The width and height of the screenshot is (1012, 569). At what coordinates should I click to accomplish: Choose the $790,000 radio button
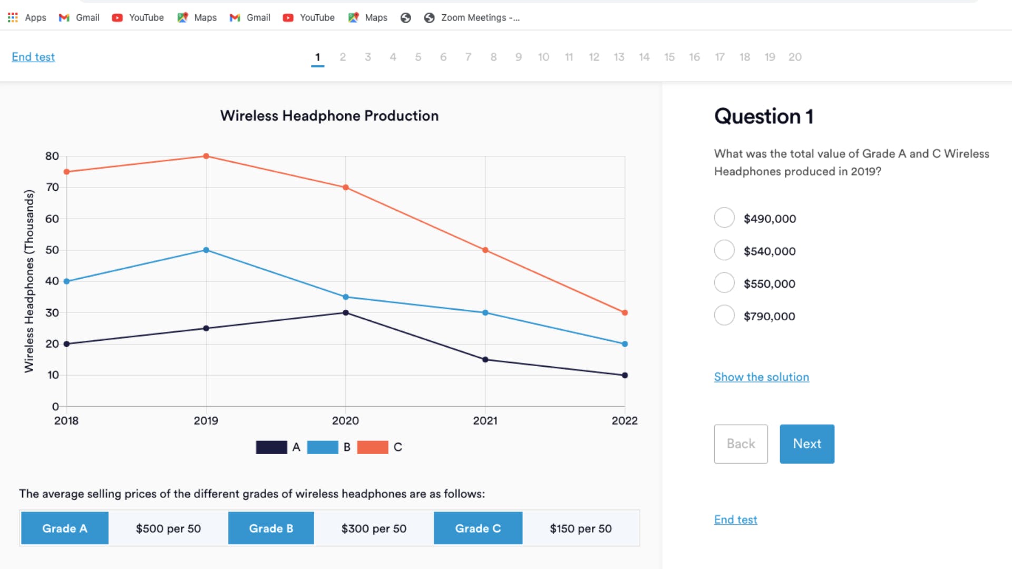(724, 316)
